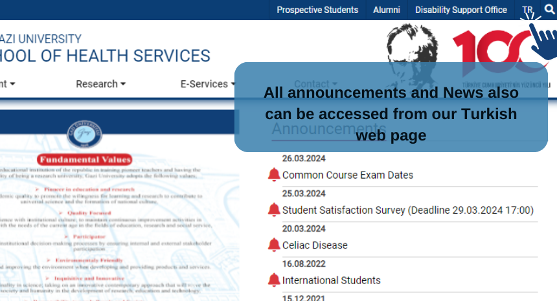The width and height of the screenshot is (557, 301).
Task: Open the Celiac Disease announcement
Action: point(315,245)
